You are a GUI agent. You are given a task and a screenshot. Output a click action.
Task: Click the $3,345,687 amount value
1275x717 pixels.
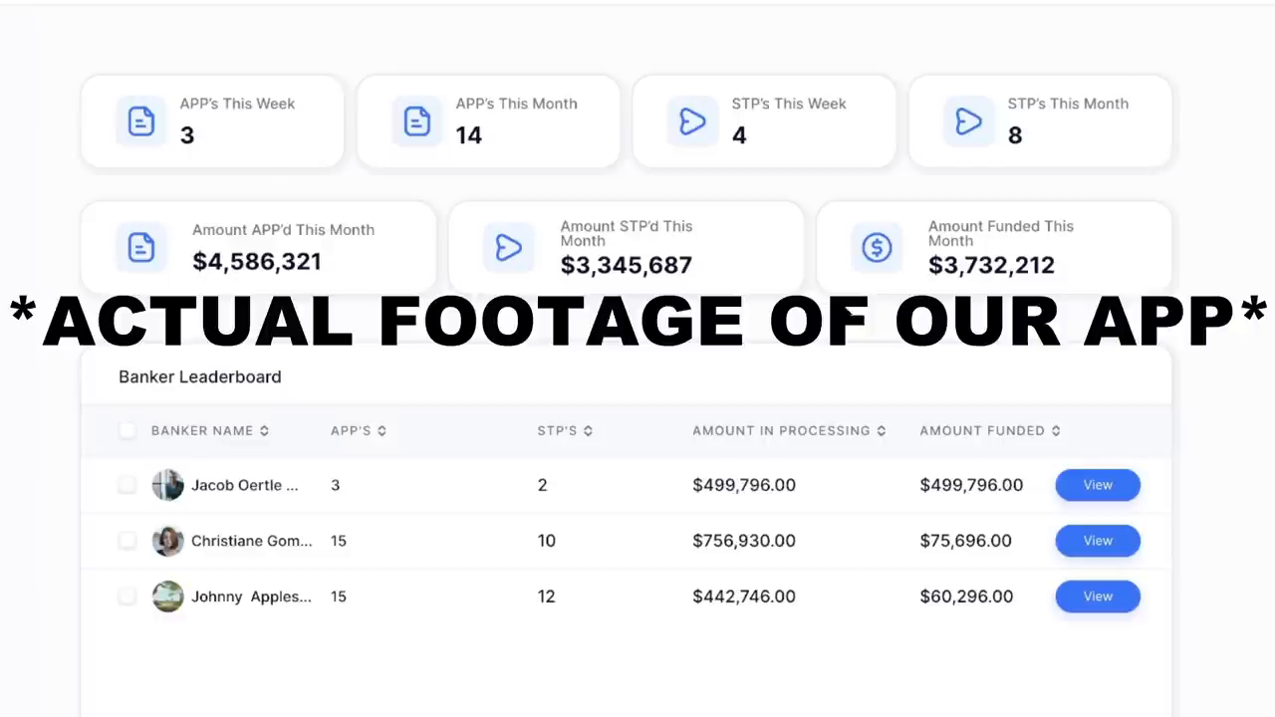[627, 265]
